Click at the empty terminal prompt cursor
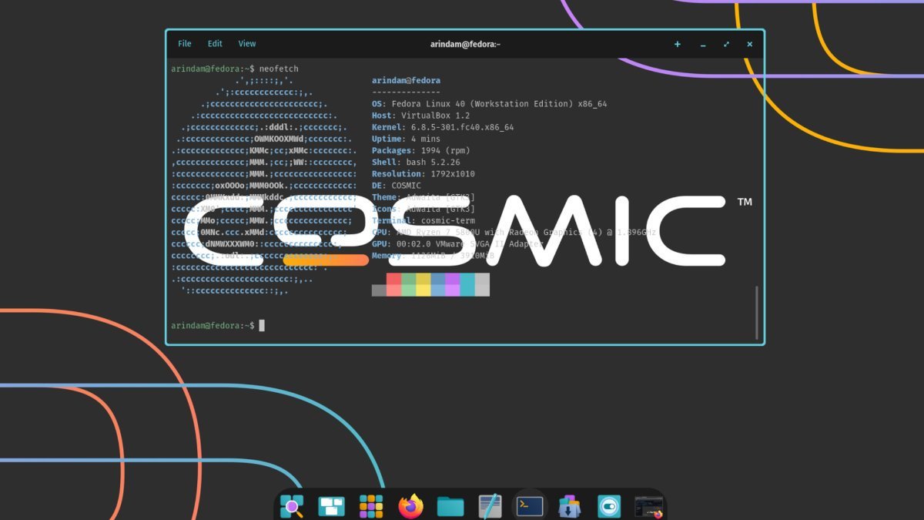The height and width of the screenshot is (520, 924). tap(262, 326)
